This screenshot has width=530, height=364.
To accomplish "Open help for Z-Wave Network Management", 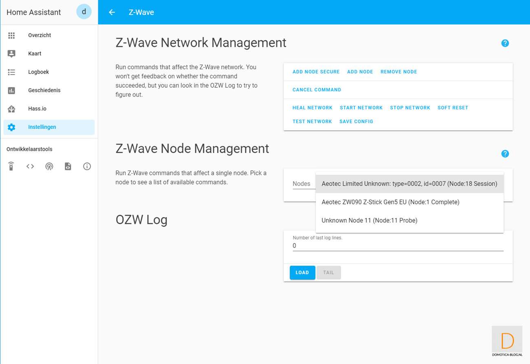I will [x=505, y=43].
